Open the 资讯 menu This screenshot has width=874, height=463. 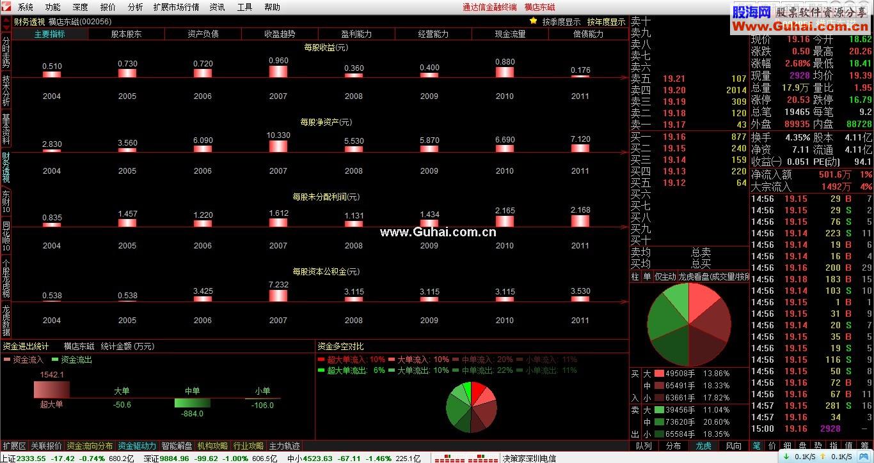(x=217, y=8)
